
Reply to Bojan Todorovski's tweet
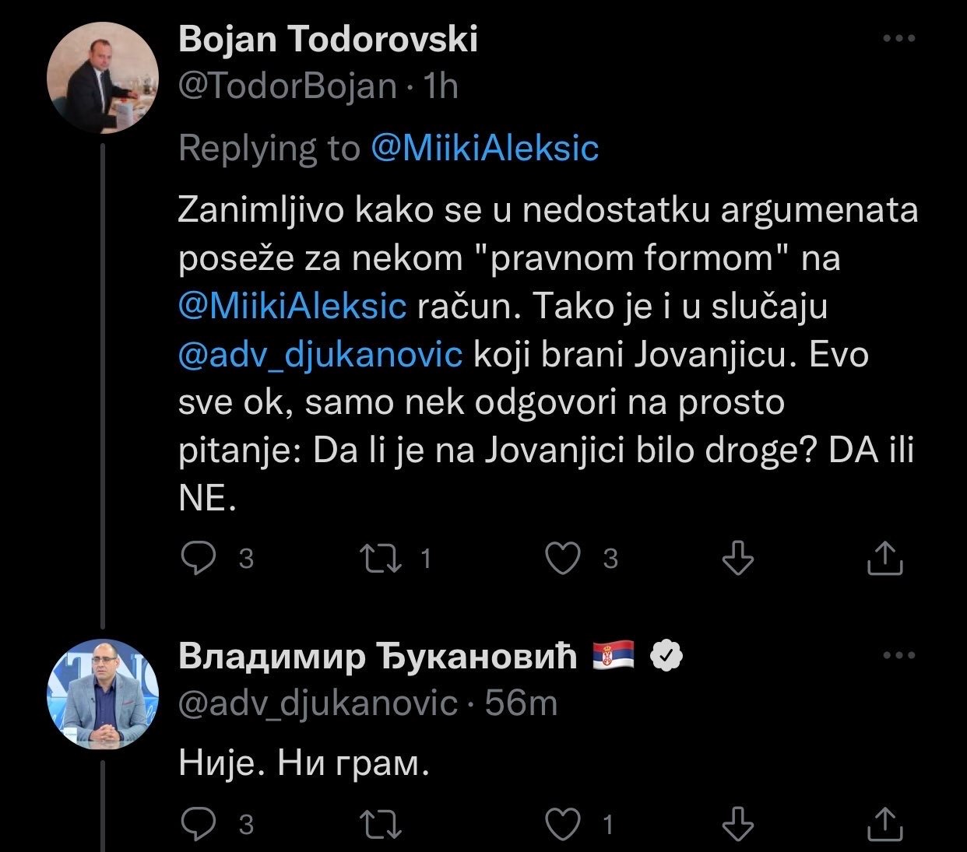click(199, 558)
